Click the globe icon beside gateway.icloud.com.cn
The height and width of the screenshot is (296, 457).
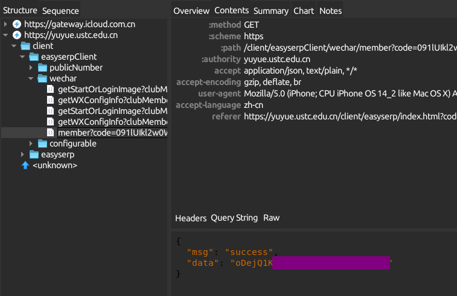(16, 24)
